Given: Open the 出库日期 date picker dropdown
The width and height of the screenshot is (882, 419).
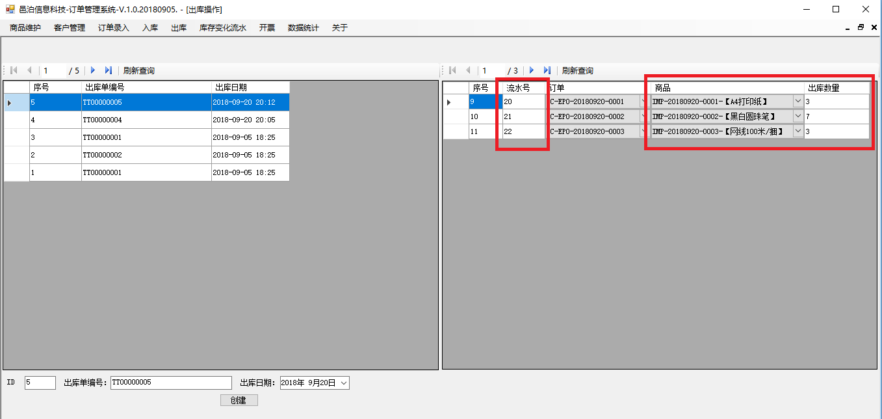Looking at the screenshot, I should pos(343,383).
